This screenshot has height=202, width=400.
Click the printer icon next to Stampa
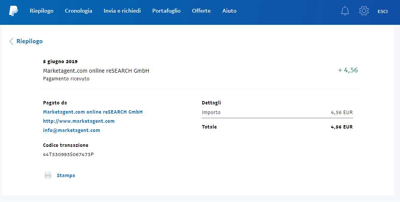click(48, 175)
